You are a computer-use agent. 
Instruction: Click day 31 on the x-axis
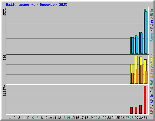pyautogui.click(x=145, y=118)
